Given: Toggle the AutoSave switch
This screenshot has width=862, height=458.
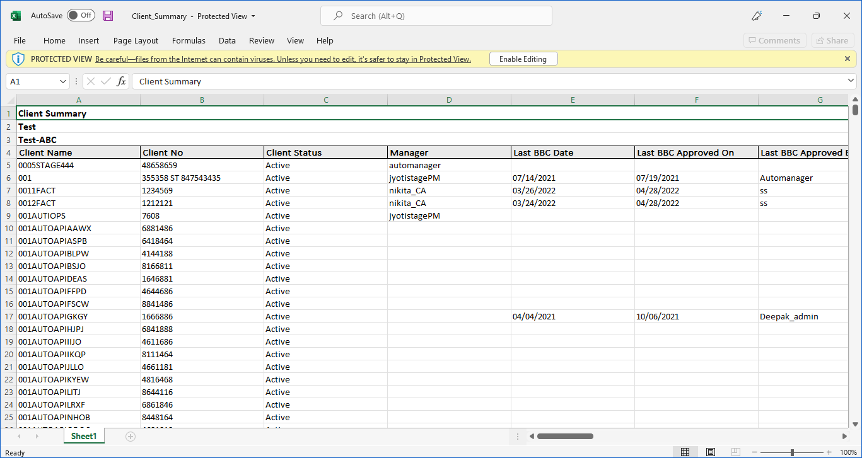Looking at the screenshot, I should [x=81, y=16].
